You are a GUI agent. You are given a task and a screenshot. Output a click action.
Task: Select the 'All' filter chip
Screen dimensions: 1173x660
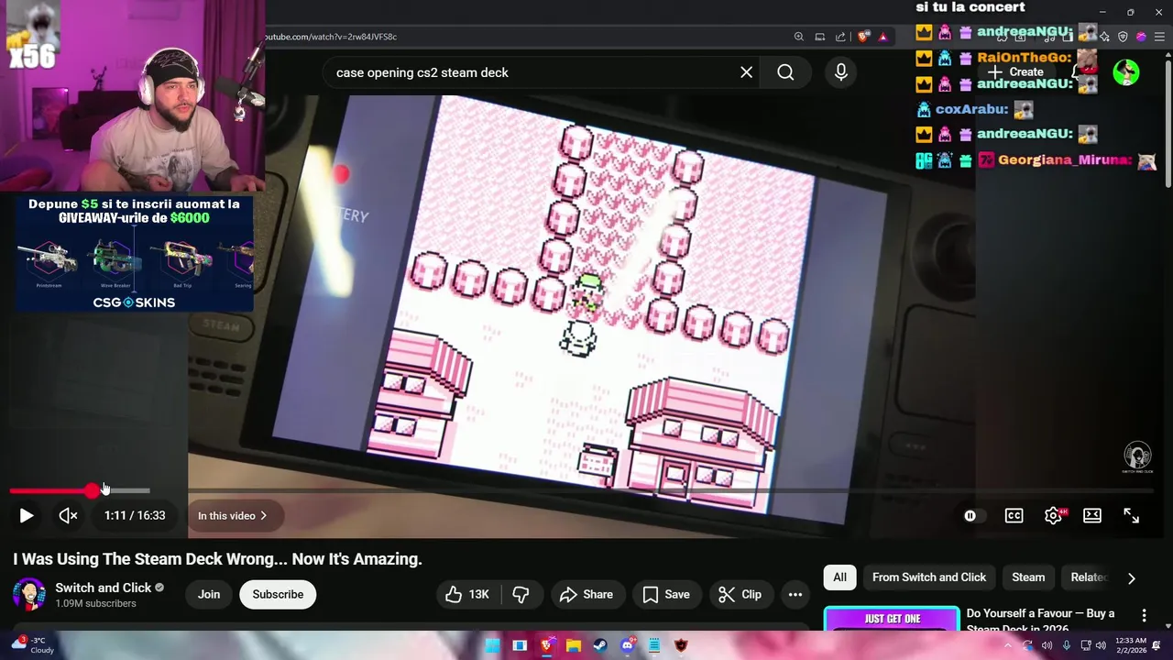coord(839,577)
